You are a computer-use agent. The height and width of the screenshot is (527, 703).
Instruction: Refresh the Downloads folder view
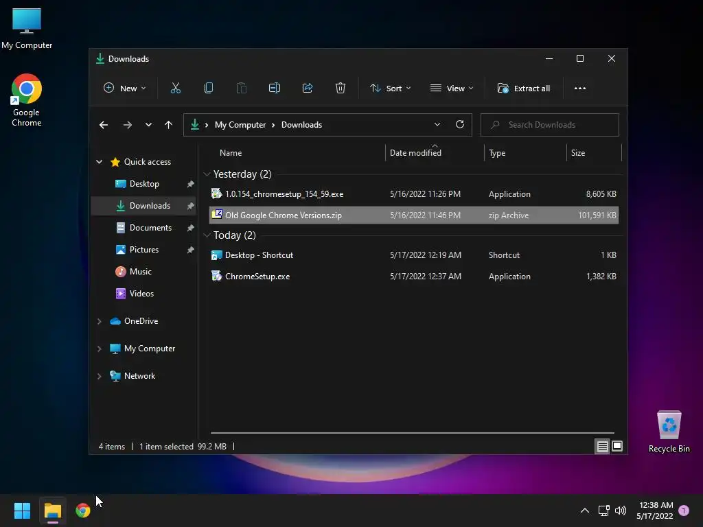click(x=459, y=125)
